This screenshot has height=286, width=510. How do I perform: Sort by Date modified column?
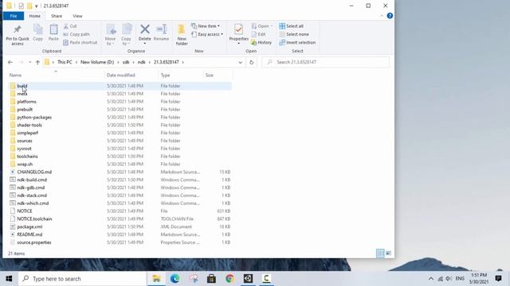click(120, 75)
